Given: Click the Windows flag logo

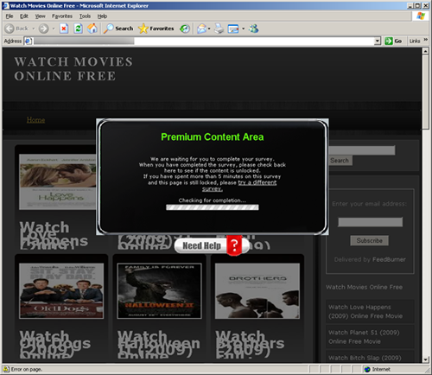Looking at the screenshot, I should pyautogui.click(x=421, y=16).
